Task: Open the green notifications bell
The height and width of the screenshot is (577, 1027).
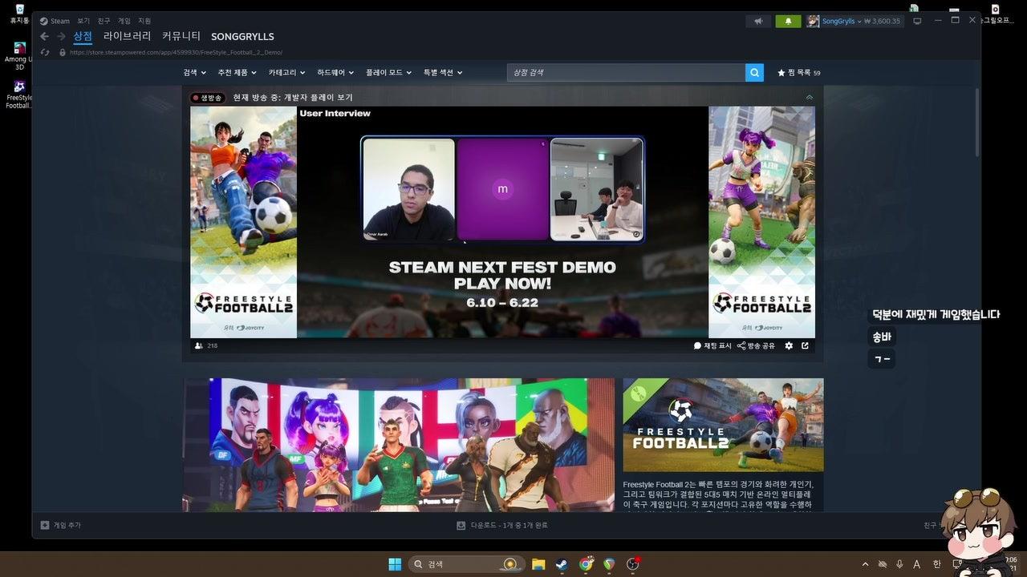Action: [x=788, y=21]
